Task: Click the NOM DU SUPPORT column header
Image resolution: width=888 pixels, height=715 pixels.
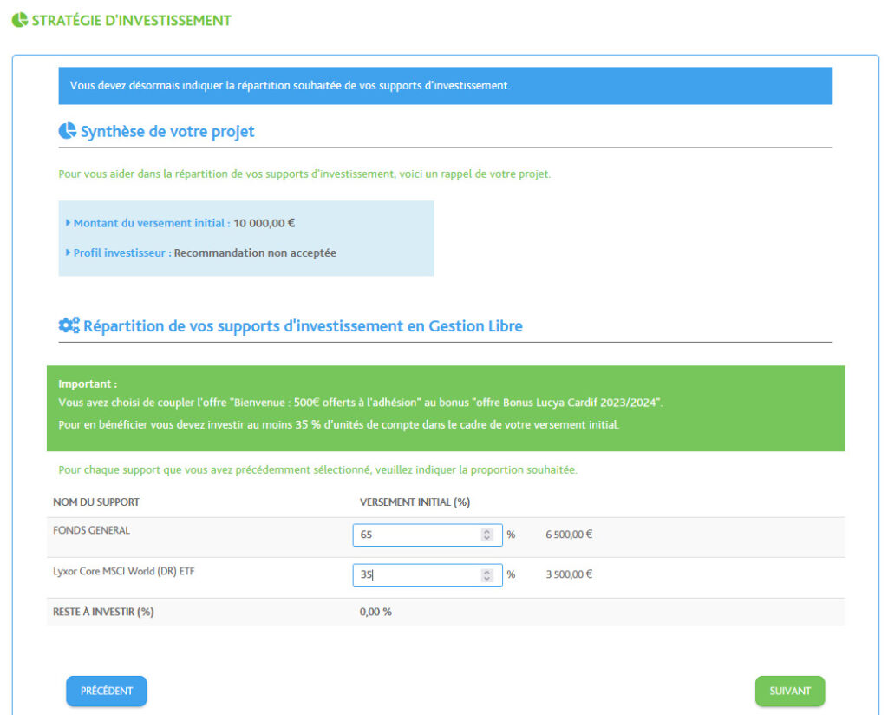Action: tap(95, 502)
